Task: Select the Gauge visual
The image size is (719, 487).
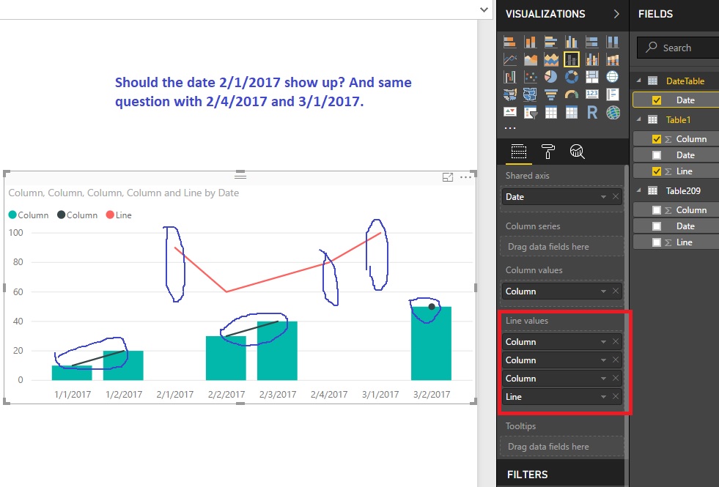Action: (572, 94)
